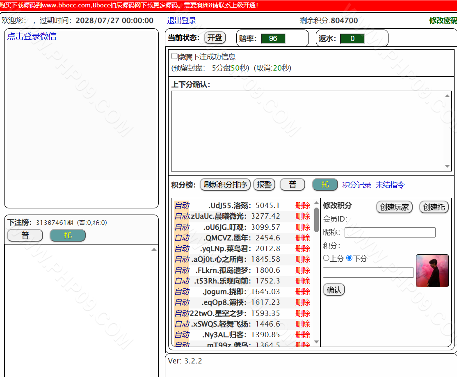
Task: Click 创建玩家 button
Action: tap(394, 207)
